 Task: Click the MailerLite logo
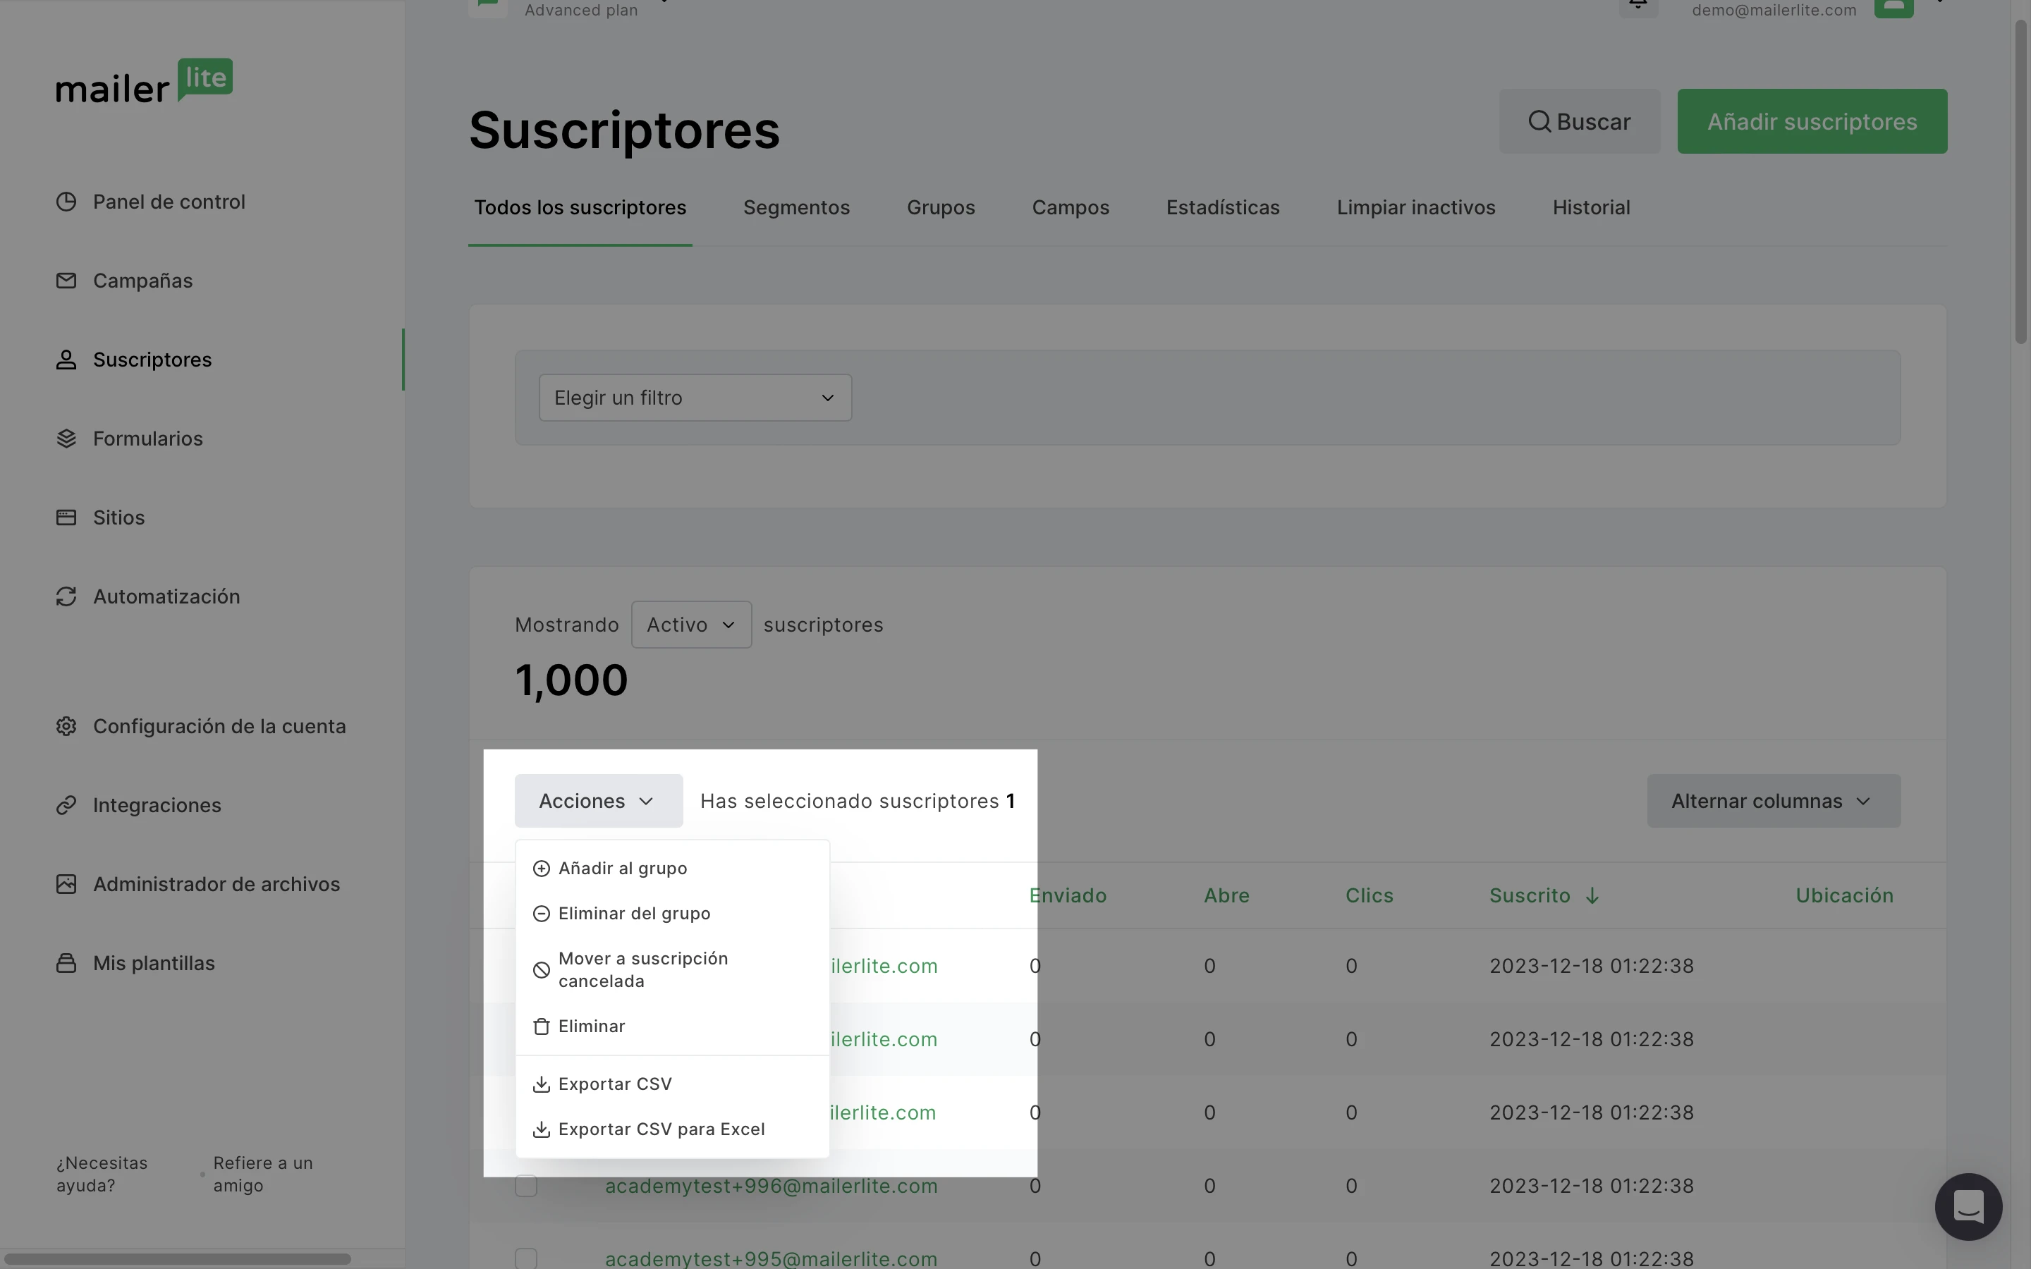coord(145,80)
